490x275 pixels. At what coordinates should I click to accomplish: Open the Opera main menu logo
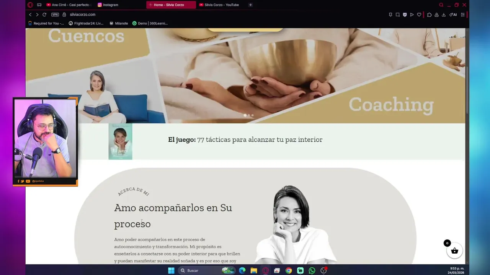(x=30, y=5)
